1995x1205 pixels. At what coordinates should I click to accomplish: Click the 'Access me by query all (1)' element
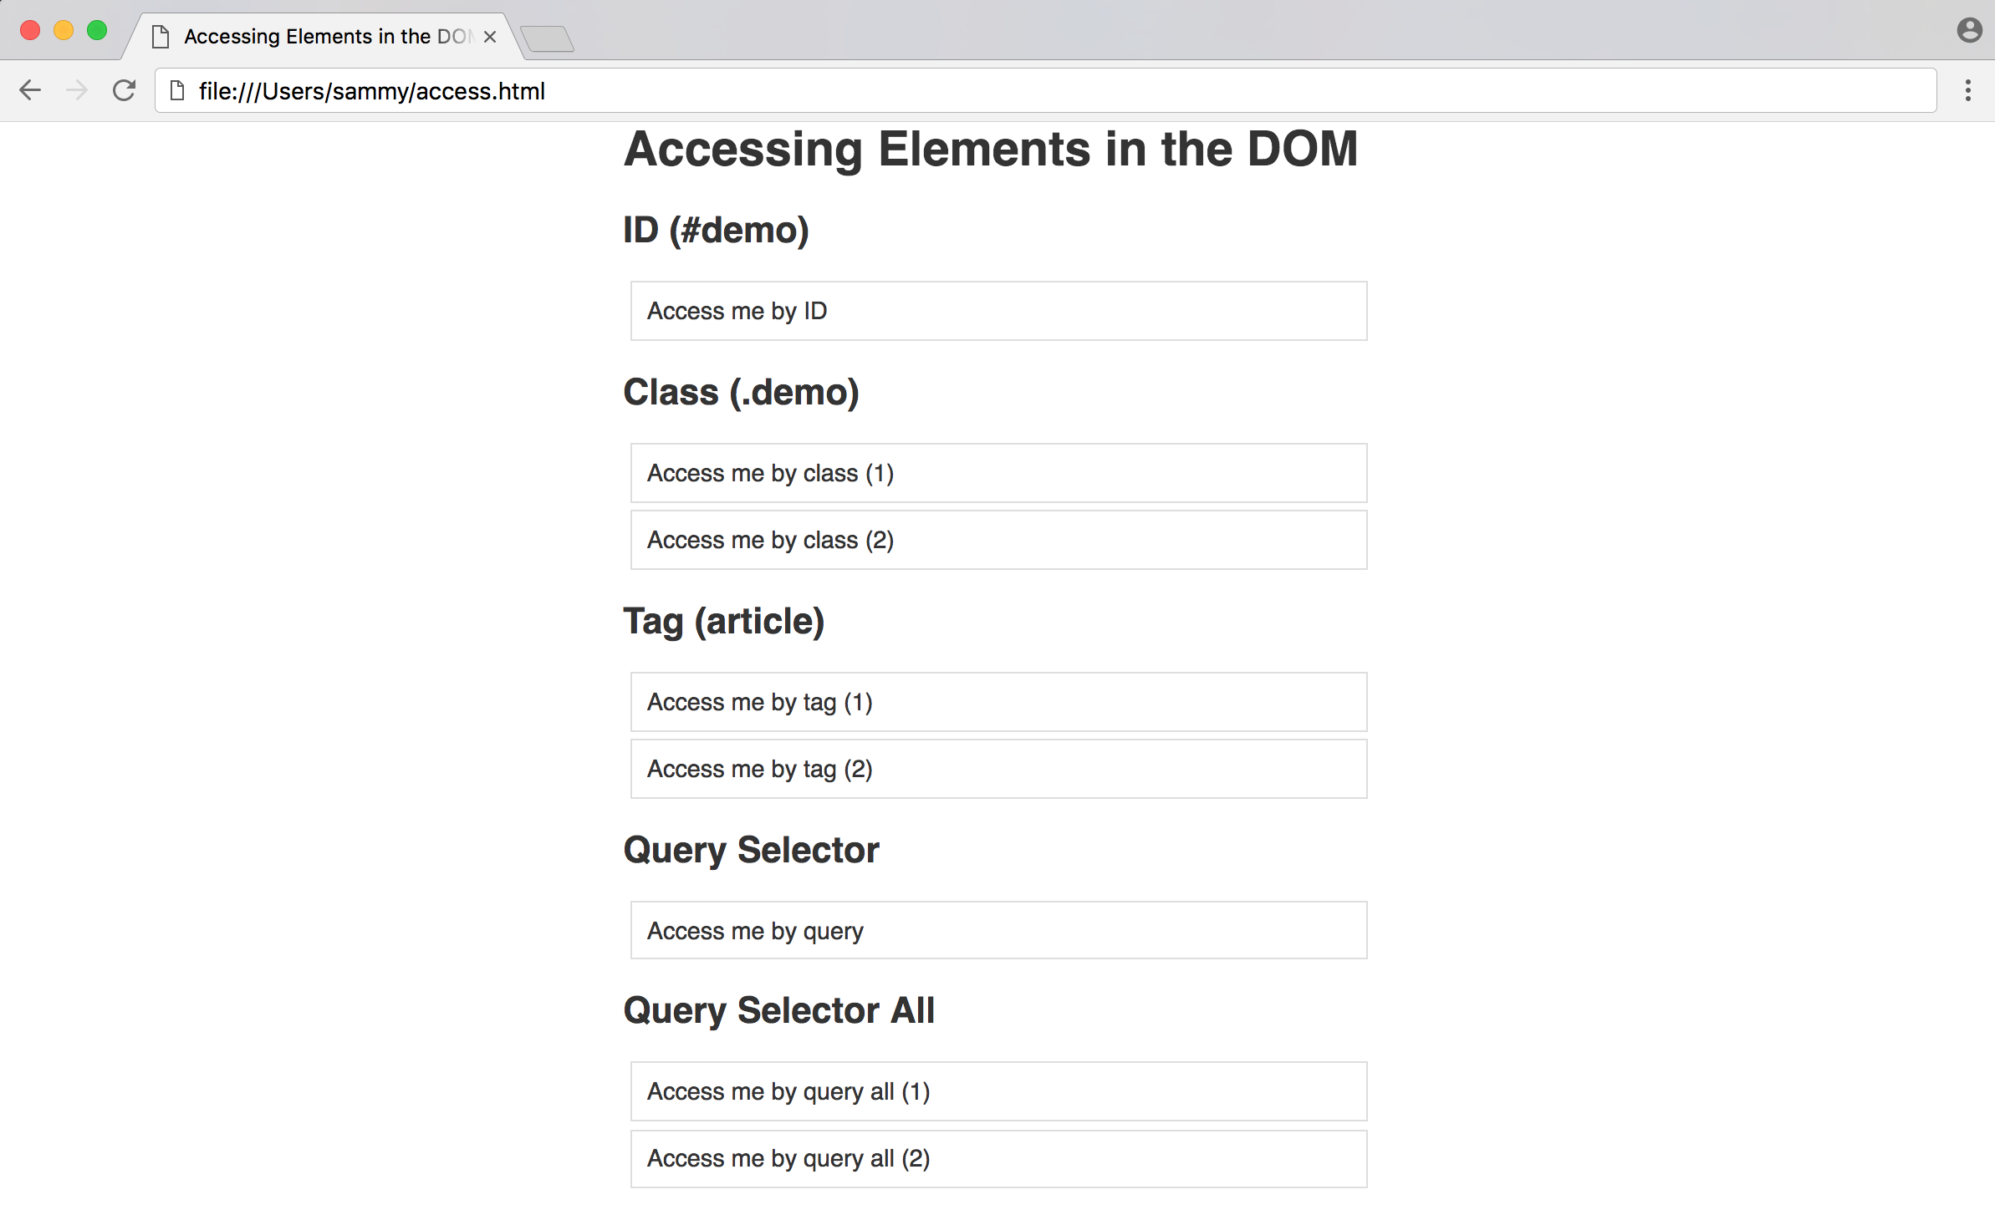pos(997,1091)
